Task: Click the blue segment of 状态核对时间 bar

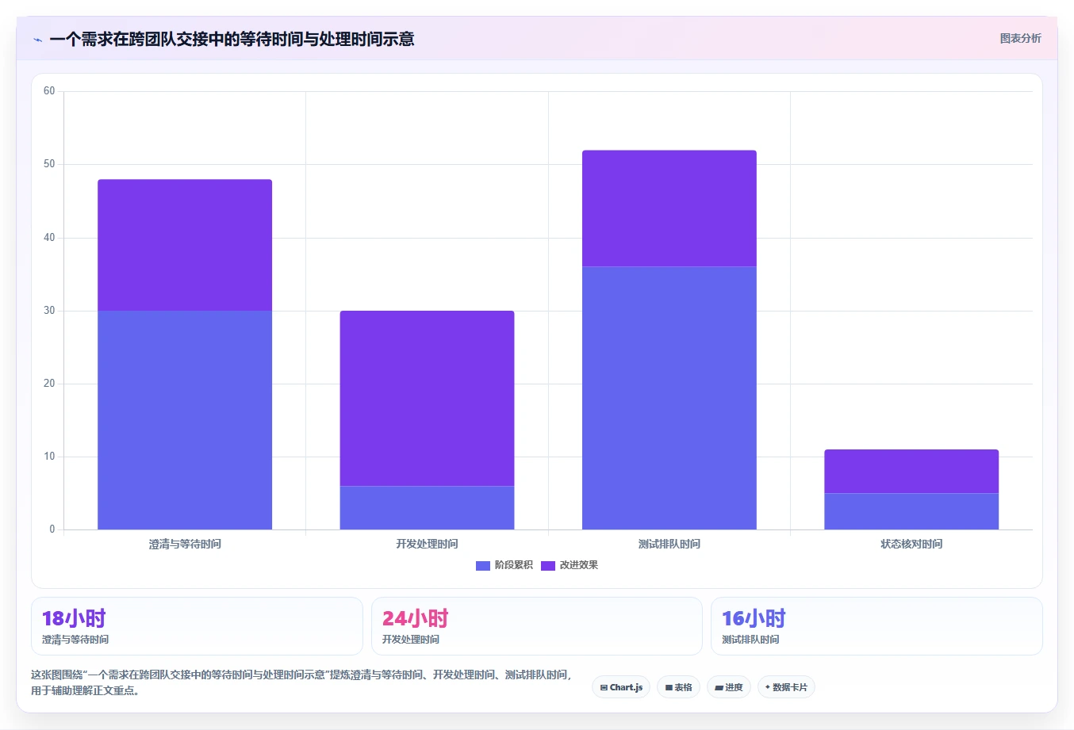Action: [x=911, y=511]
